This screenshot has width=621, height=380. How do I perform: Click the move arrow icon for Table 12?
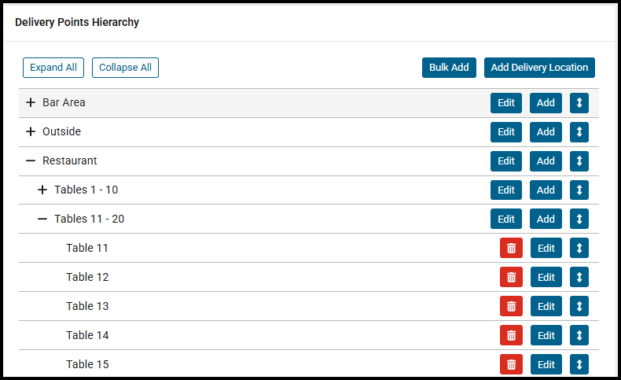click(579, 277)
